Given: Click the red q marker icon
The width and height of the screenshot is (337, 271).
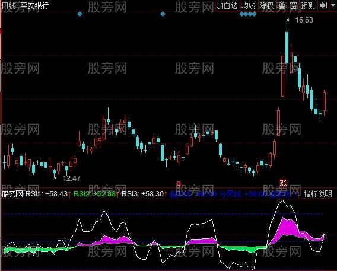Looking at the screenshot, I should tap(179, 184).
